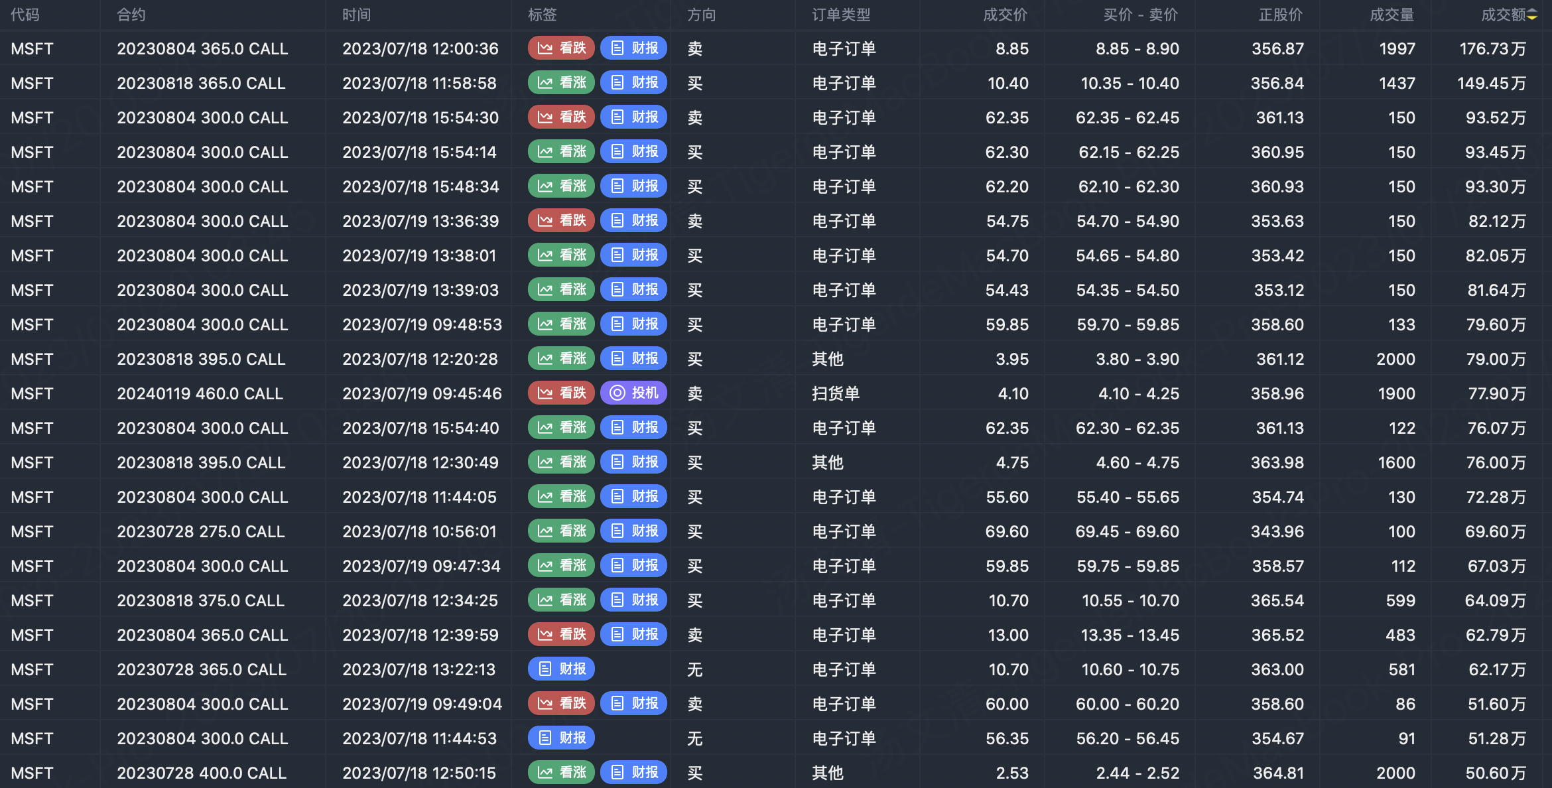Click the 看涨 tag in the 12:50:15 row
Screen dimensions: 1552x788
tap(561, 772)
